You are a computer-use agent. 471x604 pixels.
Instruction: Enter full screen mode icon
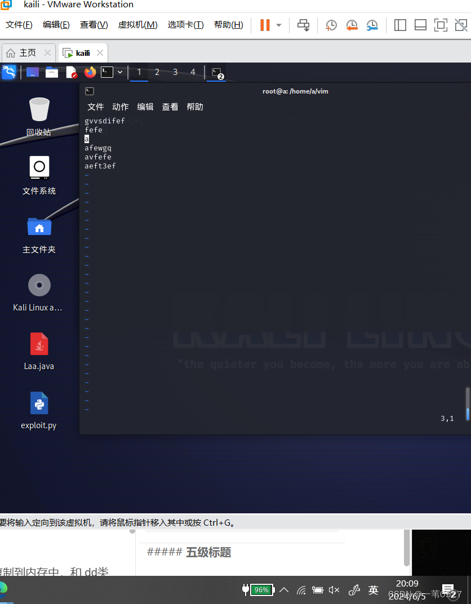click(441, 25)
